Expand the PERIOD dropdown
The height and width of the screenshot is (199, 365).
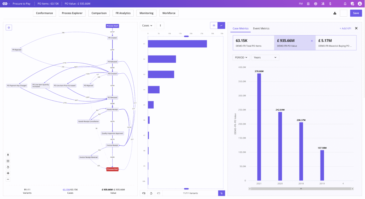pyautogui.click(x=241, y=57)
